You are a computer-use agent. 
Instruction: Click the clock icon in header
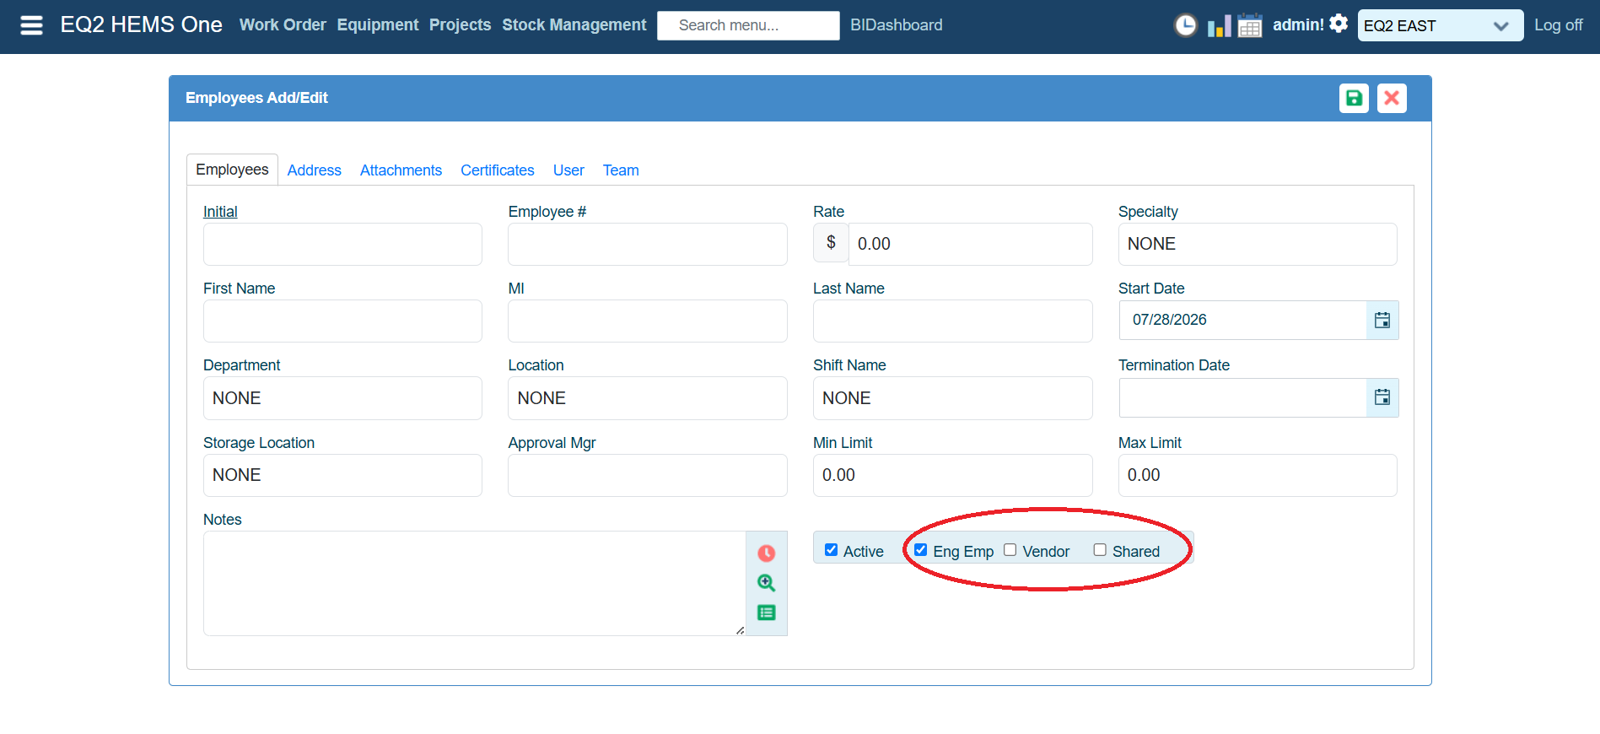click(1185, 25)
